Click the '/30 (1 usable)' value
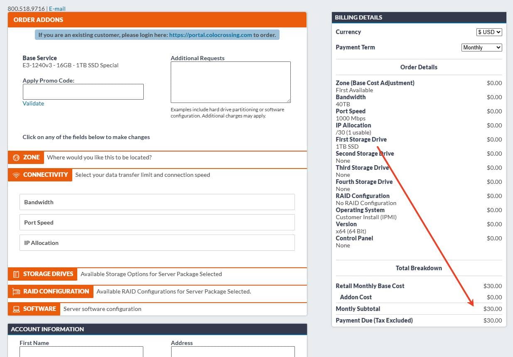The image size is (513, 357). (353, 132)
